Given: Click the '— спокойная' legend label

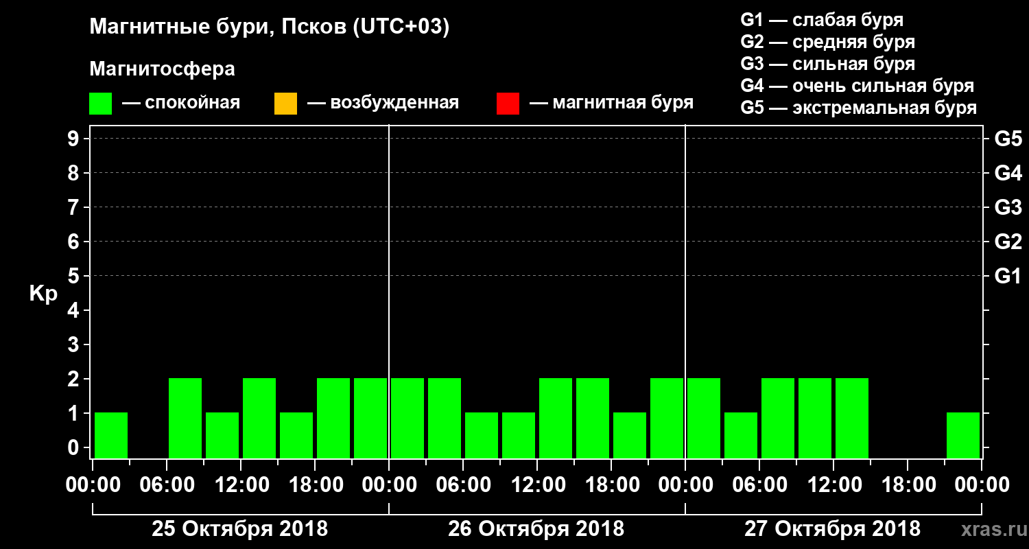Looking at the screenshot, I should pyautogui.click(x=181, y=104).
